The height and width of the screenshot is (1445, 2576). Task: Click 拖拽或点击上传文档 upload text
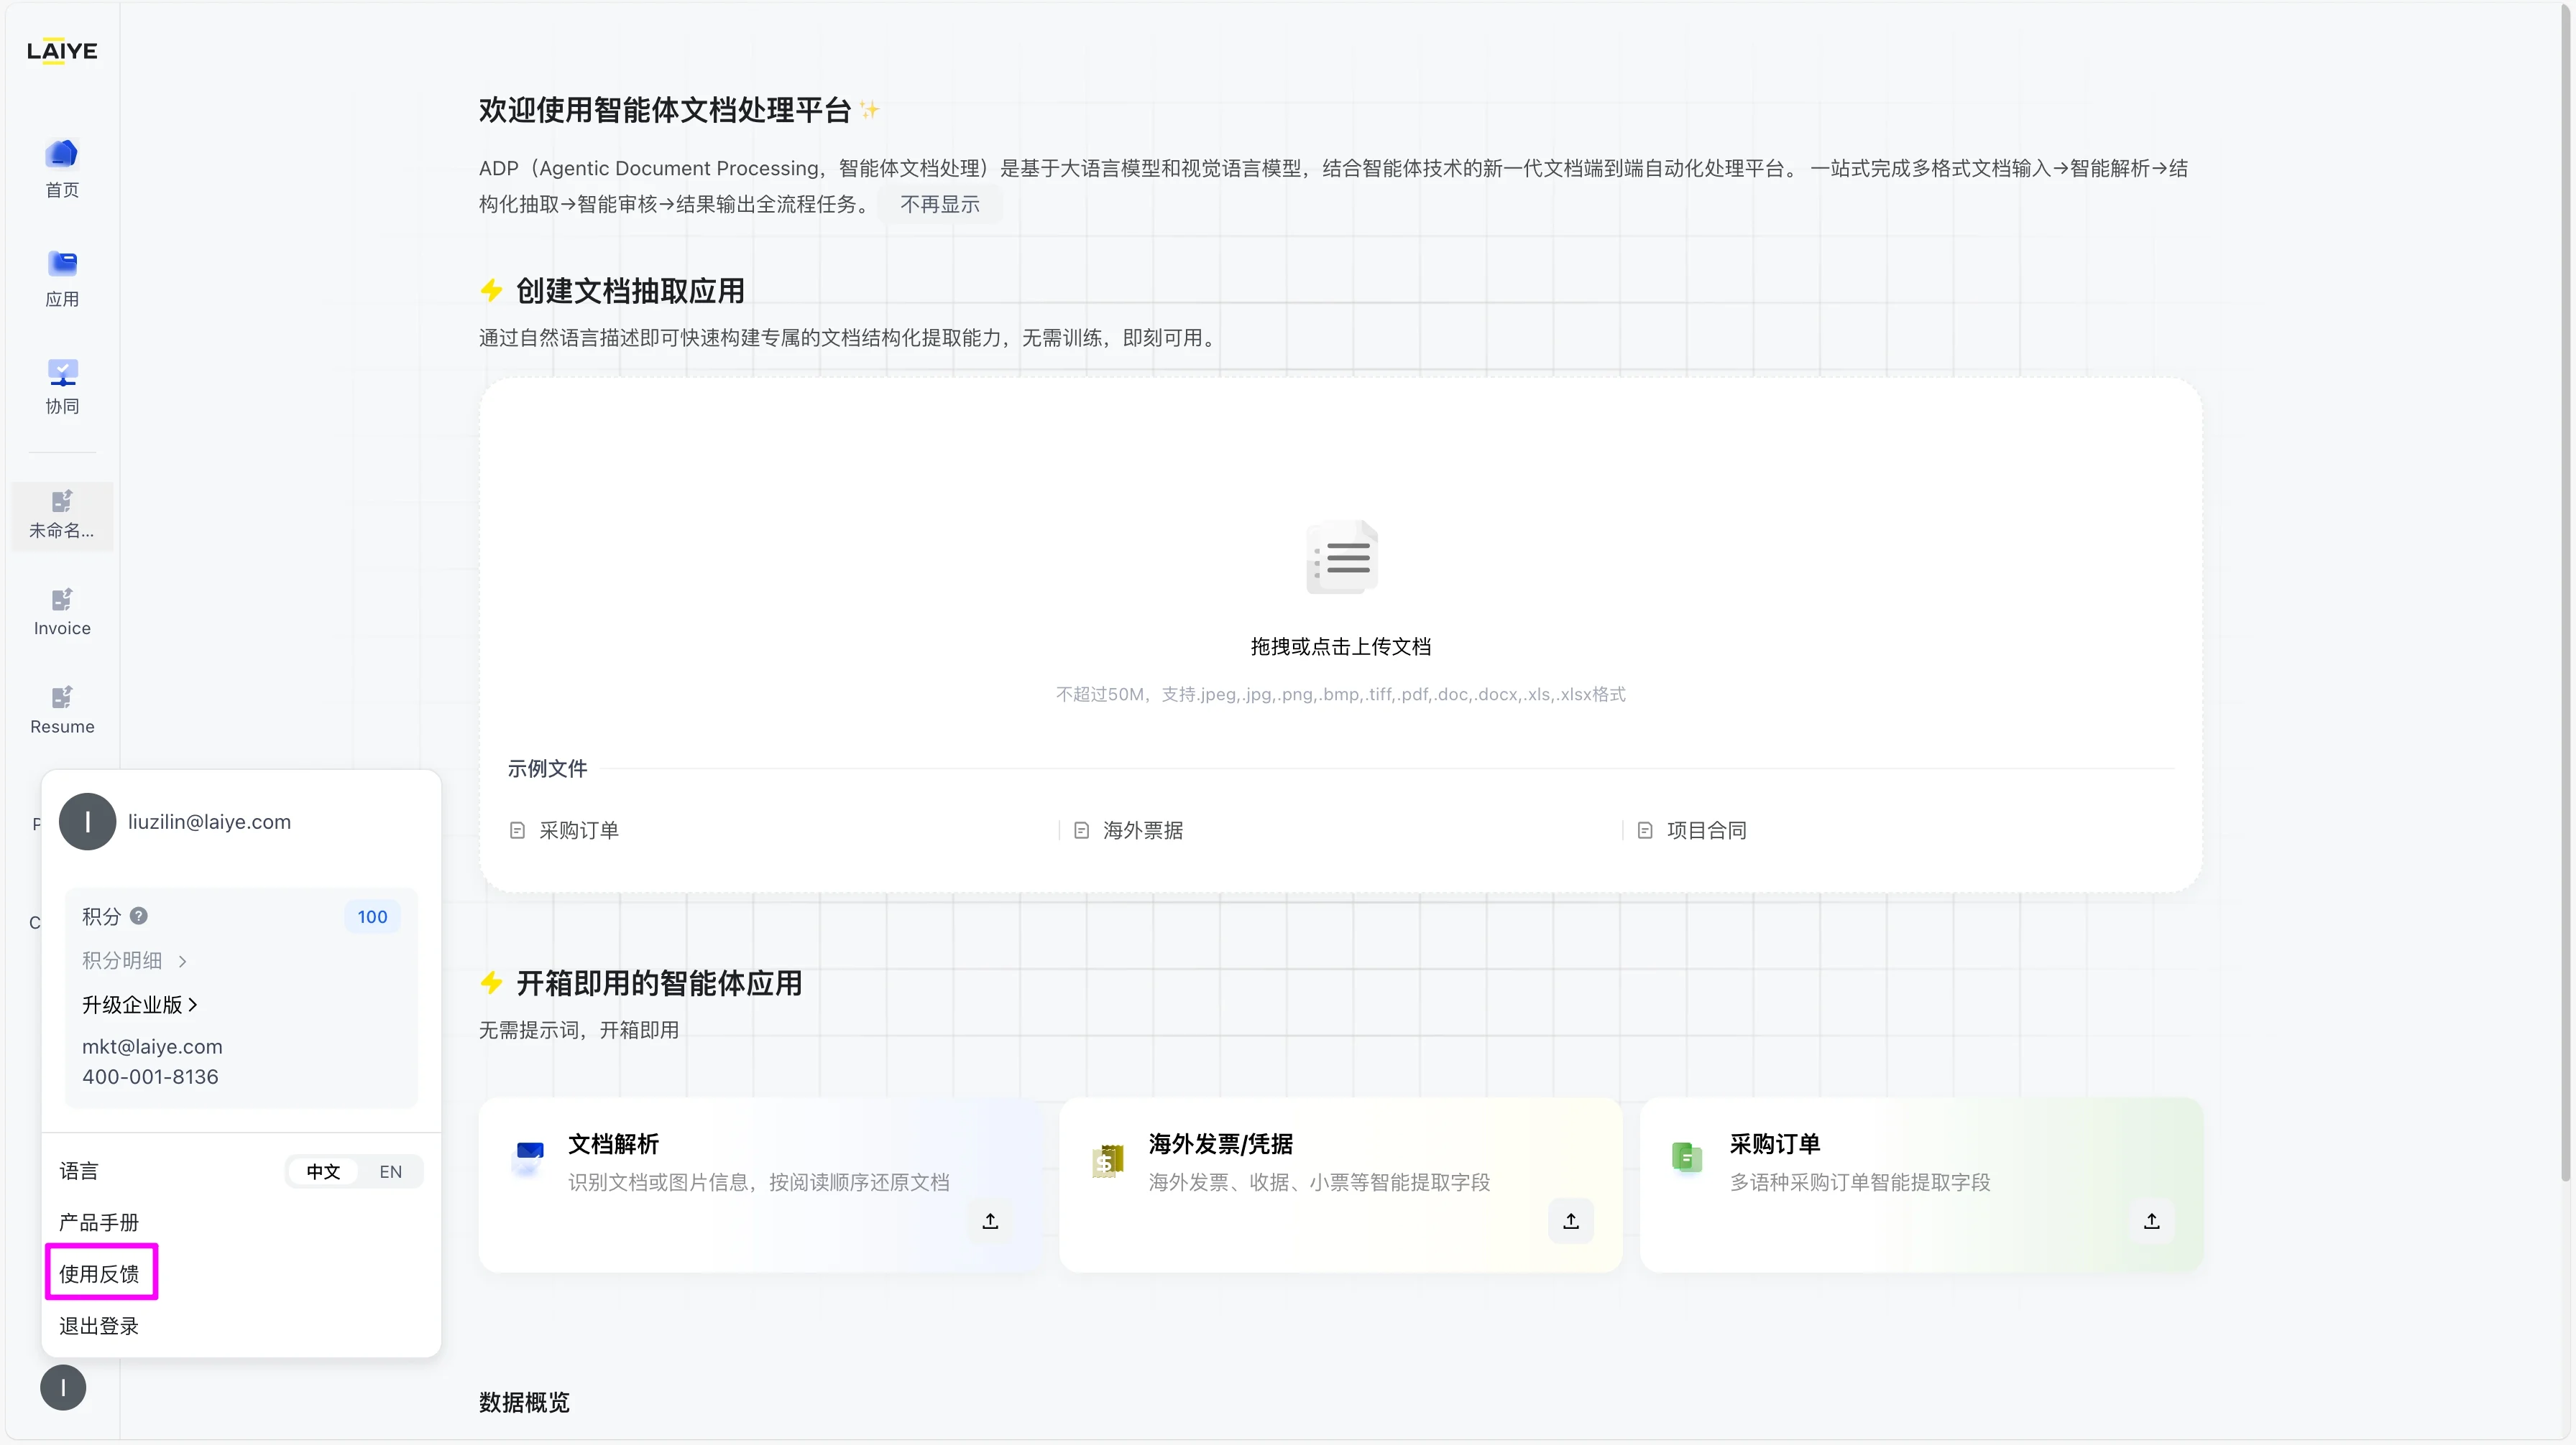coord(1340,646)
